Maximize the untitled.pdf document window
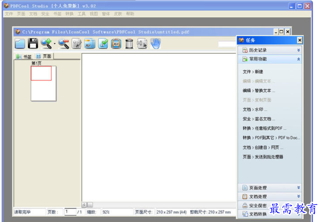Screen dimensions: 321x222 pyautogui.click(x=282, y=32)
